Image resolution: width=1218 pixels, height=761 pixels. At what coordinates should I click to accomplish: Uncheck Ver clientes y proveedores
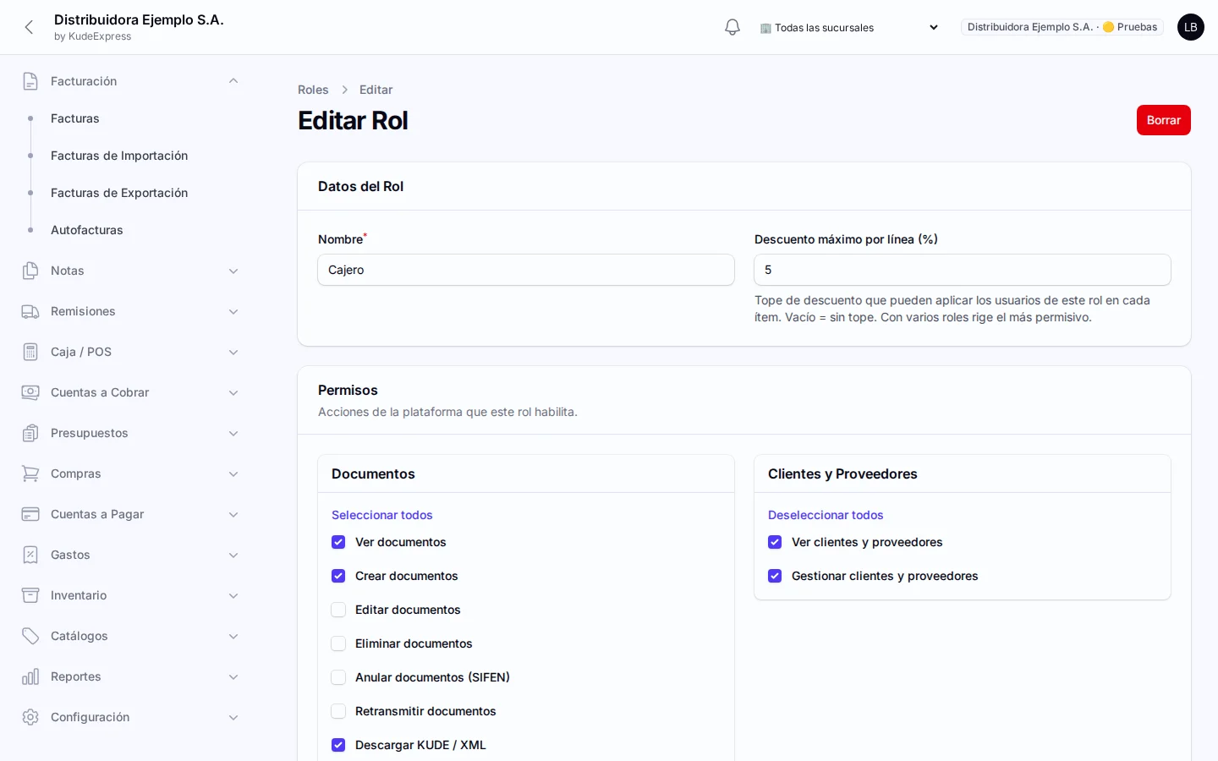tap(775, 542)
